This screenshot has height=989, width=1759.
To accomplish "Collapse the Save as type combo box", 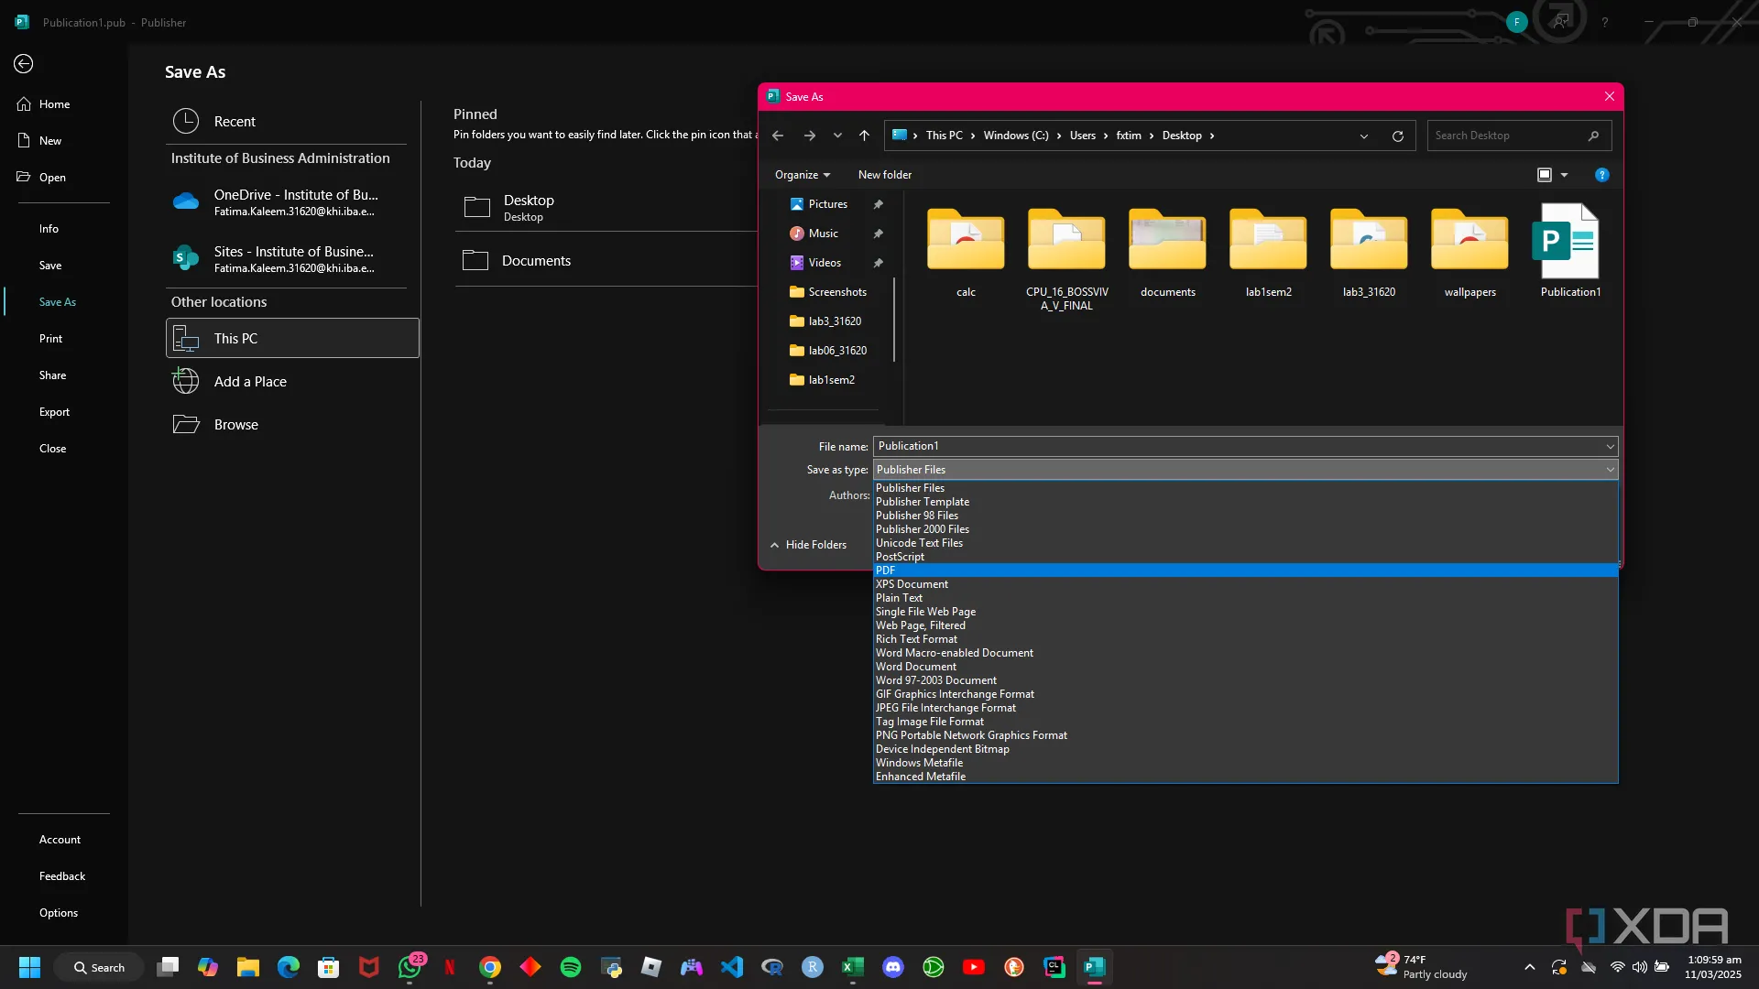I will coord(1610,469).
